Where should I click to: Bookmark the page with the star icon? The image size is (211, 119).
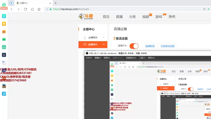coord(39,9)
